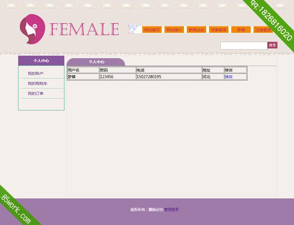The image size is (294, 225).
Task: Click the phone number cell 15027280195
Action: (x=149, y=77)
